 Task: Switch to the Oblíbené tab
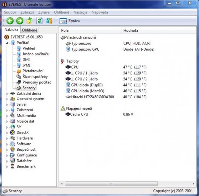click(30, 30)
